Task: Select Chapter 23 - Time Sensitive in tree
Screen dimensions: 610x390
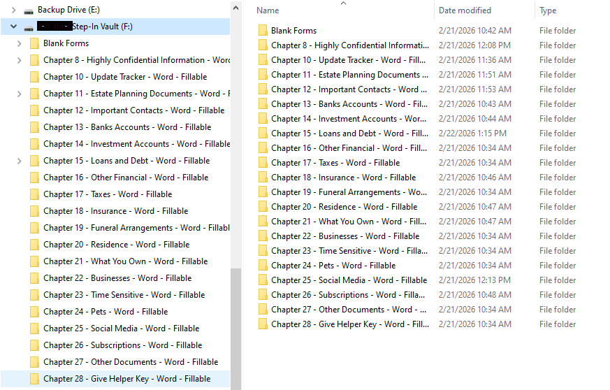Action: coord(124,294)
